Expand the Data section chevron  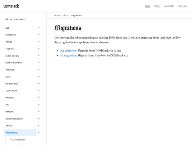click(38, 77)
